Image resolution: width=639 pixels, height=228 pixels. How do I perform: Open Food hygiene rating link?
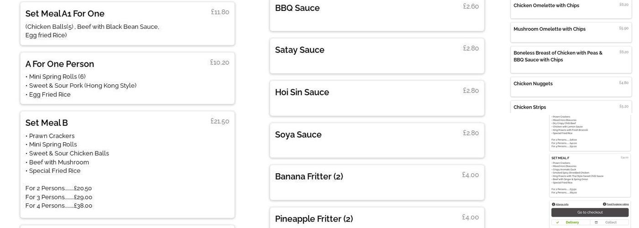click(x=618, y=204)
